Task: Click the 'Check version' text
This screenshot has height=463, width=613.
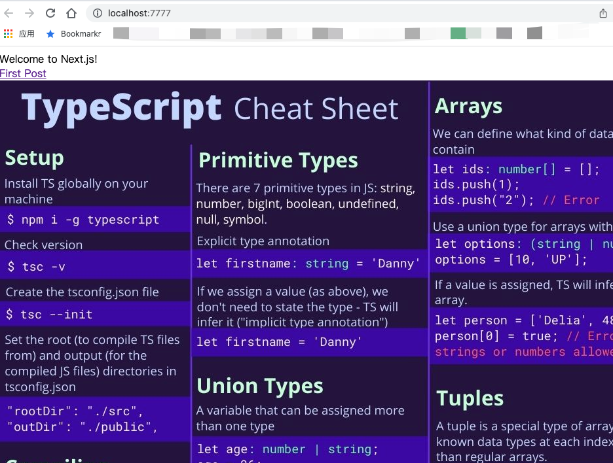Action: 43,245
